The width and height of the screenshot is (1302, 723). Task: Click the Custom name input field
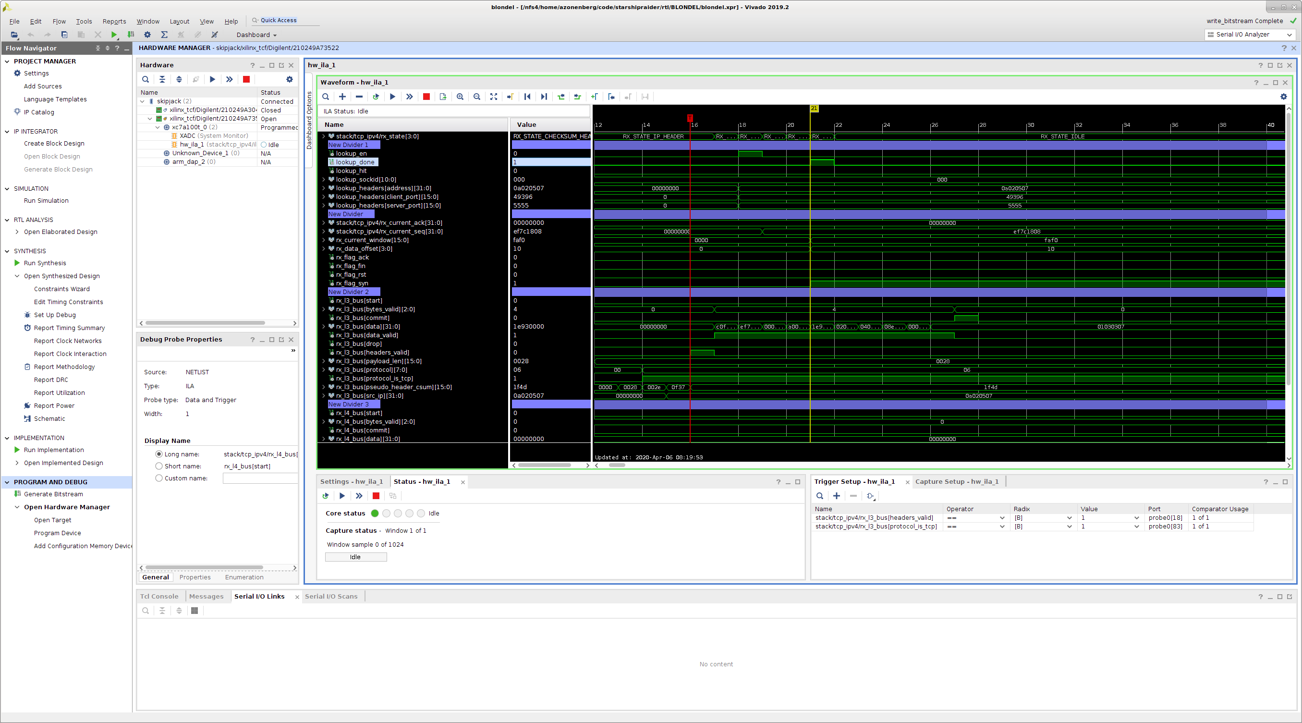pos(260,478)
